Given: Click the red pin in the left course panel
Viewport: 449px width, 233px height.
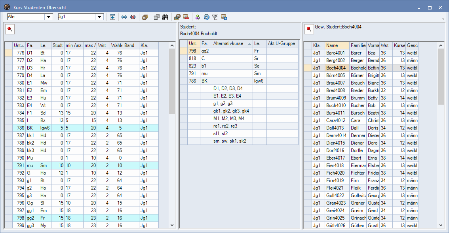Looking at the screenshot, I should [x=10, y=29].
